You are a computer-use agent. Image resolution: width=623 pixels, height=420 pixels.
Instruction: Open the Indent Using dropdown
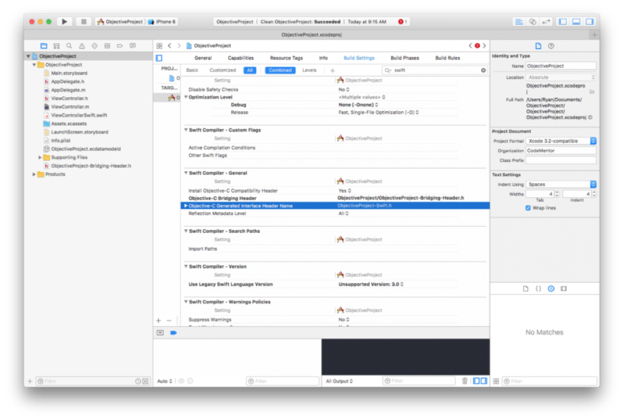561,184
